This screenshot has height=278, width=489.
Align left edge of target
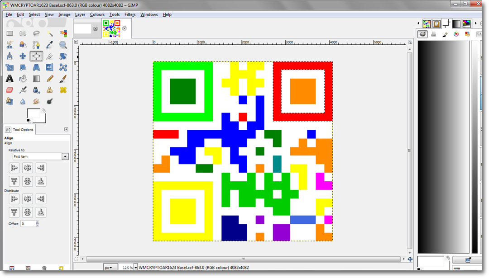click(14, 168)
